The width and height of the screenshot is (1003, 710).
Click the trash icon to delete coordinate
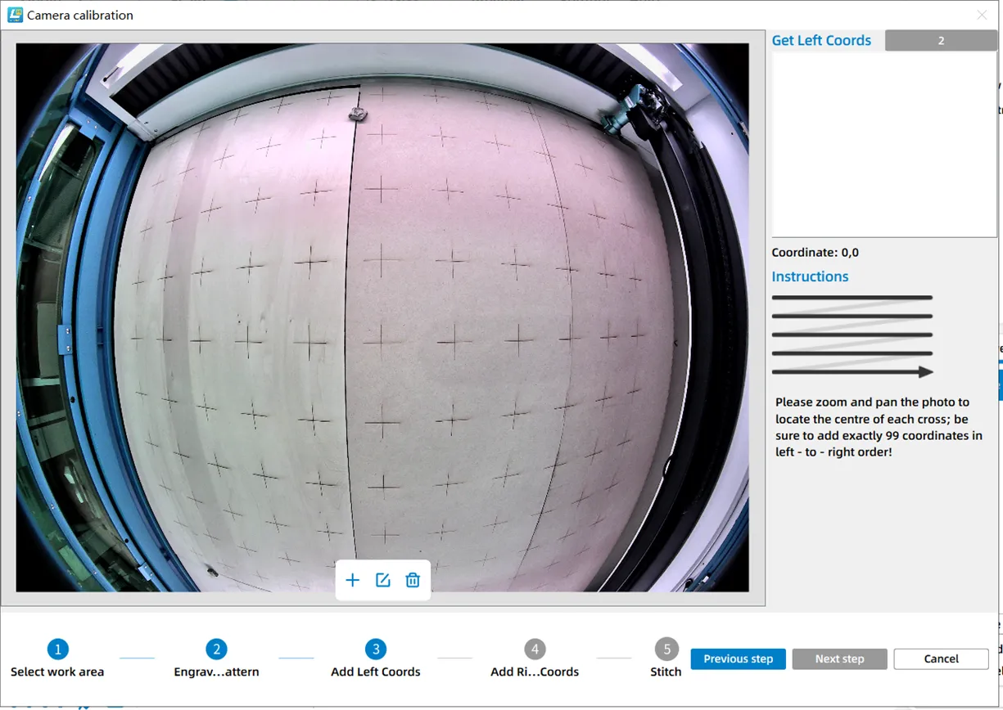(x=413, y=580)
